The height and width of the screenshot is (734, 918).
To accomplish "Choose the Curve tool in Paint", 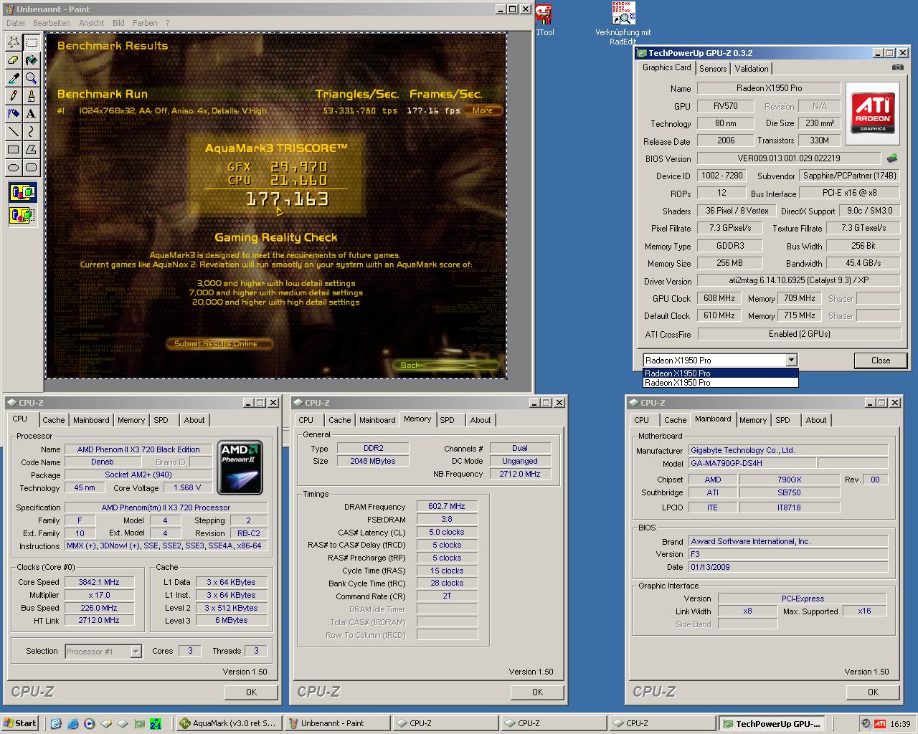I will click(x=32, y=131).
